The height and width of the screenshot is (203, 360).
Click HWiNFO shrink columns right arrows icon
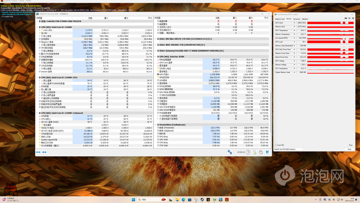tap(44, 152)
